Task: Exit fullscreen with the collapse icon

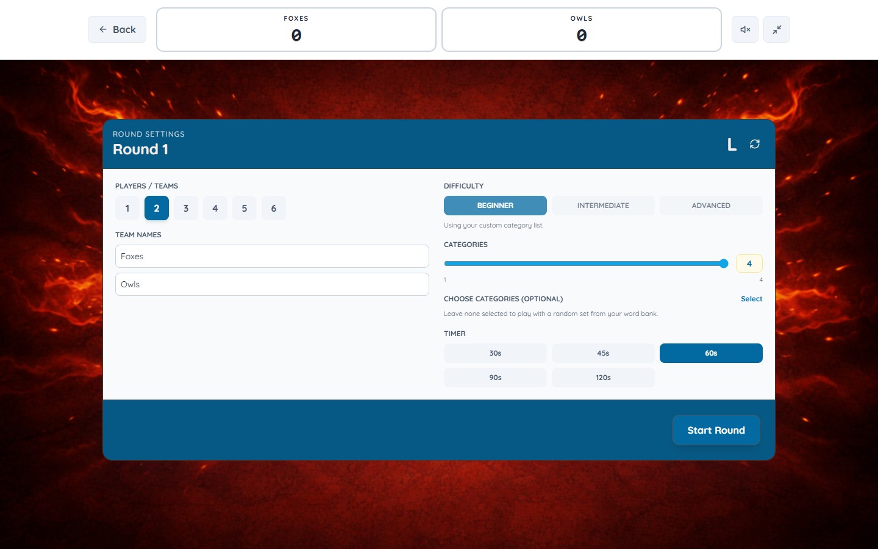Action: tap(777, 29)
